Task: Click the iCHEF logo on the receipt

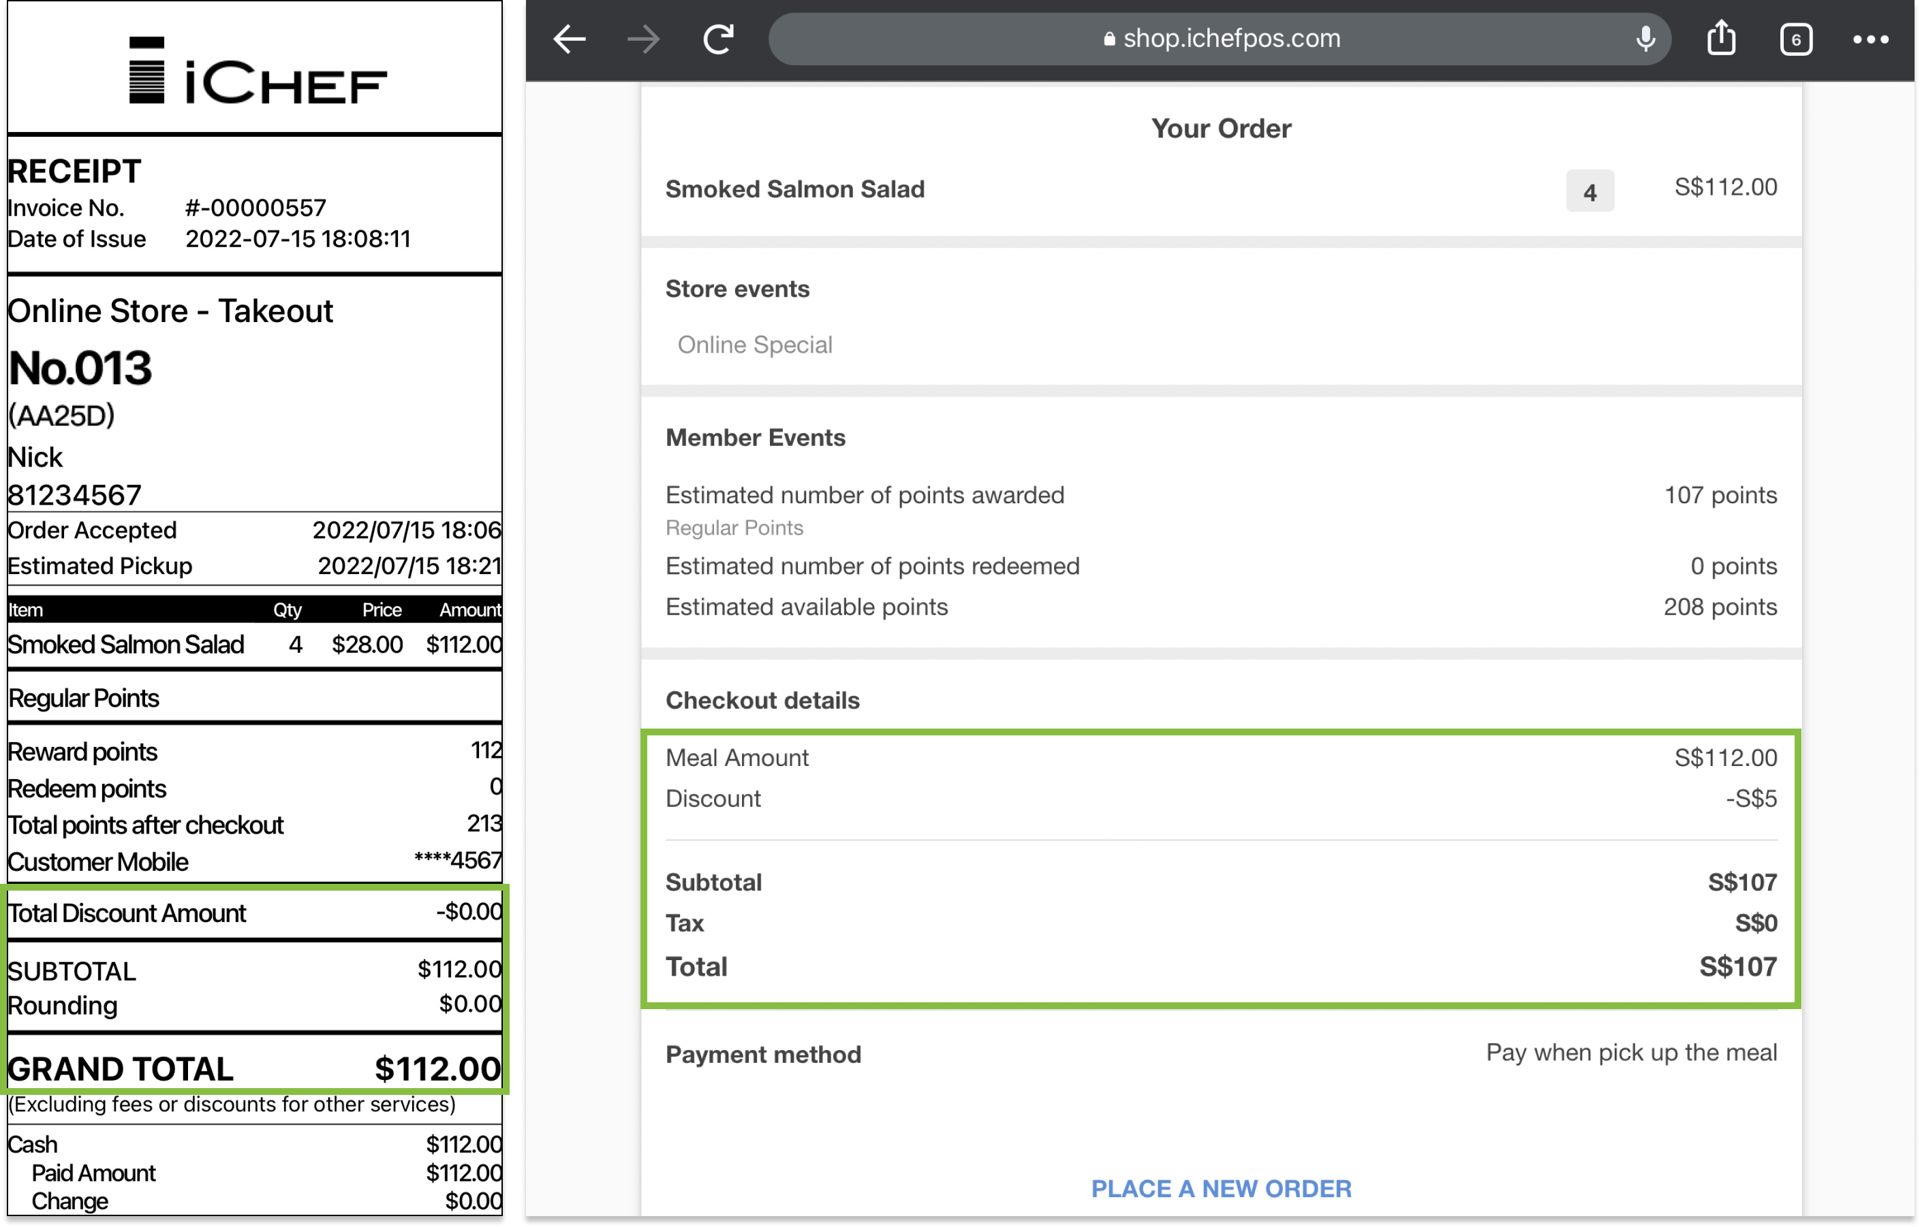Action: (x=258, y=71)
